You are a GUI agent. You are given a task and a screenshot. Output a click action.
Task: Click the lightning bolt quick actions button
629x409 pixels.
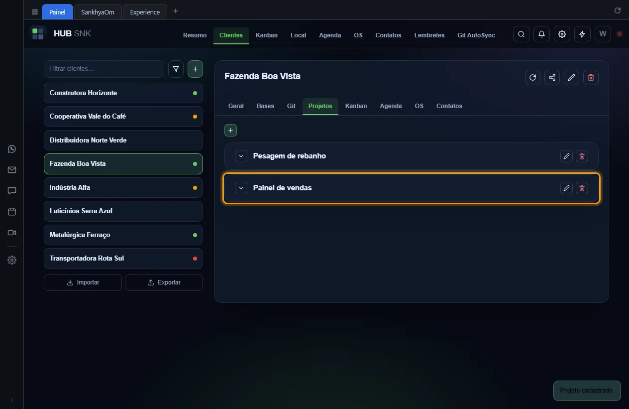click(x=582, y=34)
